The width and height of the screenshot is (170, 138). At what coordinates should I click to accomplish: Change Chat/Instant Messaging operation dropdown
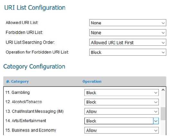coord(121,111)
